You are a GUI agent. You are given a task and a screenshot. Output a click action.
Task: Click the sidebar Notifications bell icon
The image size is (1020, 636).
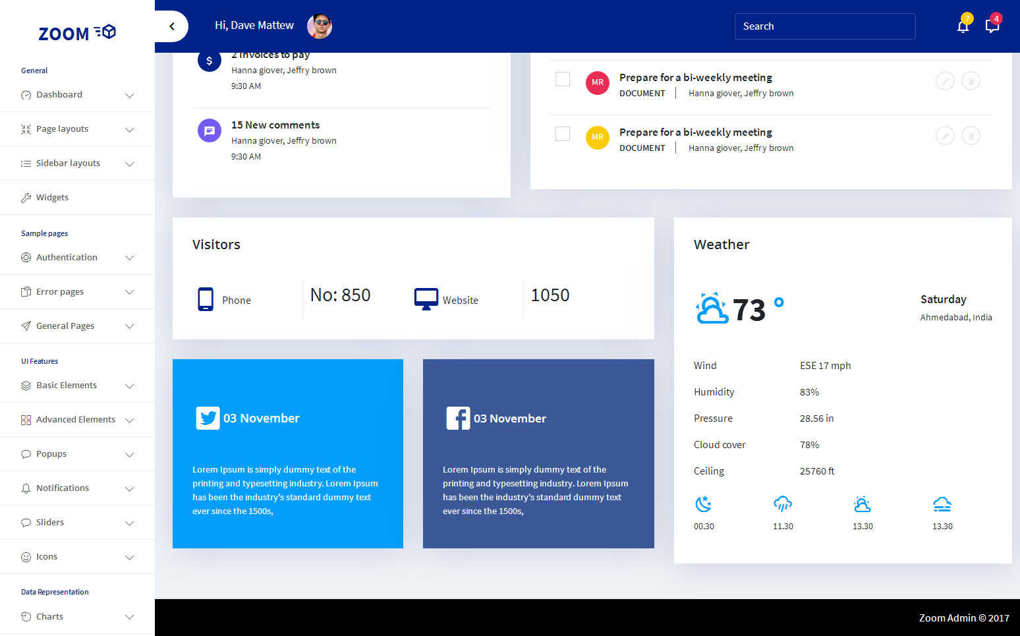click(x=26, y=488)
